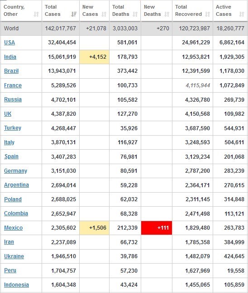The width and height of the screenshot is (248, 293).
Task: Sort table by New Cases icon
Action: point(104,14)
